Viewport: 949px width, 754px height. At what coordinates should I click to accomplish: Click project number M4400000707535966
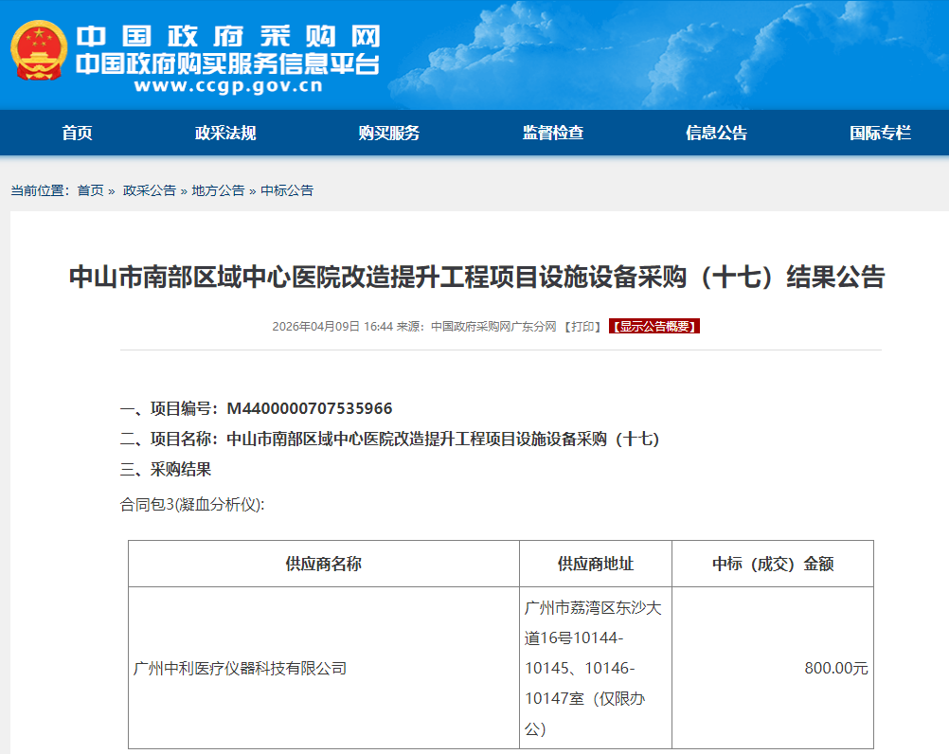point(310,408)
